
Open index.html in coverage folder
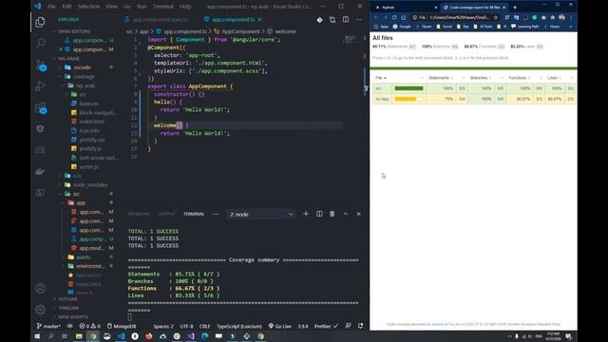click(92, 122)
